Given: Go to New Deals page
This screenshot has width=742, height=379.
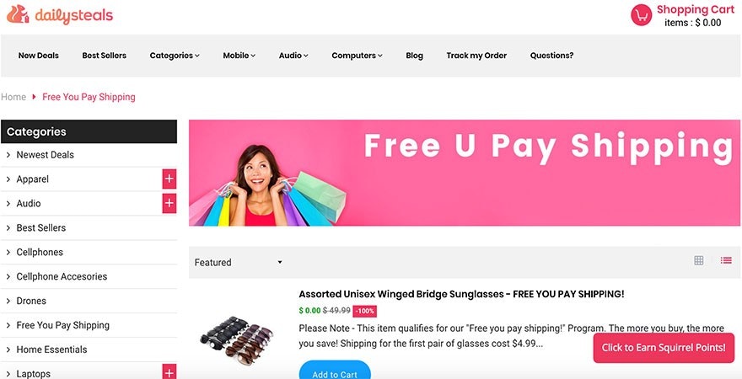Looking at the screenshot, I should [38, 56].
